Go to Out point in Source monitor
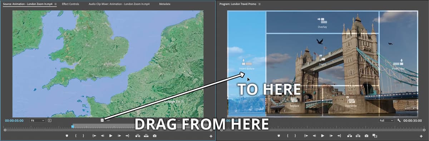The image size is (429, 141). click(128, 136)
